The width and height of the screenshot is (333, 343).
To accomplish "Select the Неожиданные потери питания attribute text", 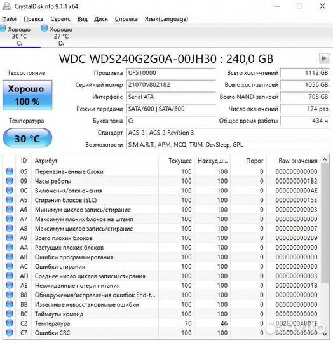I will pos(78,286).
